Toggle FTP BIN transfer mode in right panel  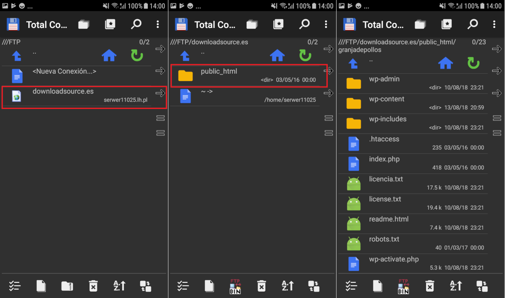[404, 286]
